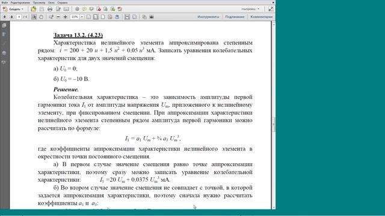Viewport: 385px width, 216px height.
Task: Click the page number input field
Action: 19,17
